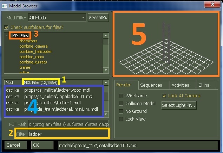The height and width of the screenshot is (153, 223).
Task: Open the Activities tab
Action: 181,85
